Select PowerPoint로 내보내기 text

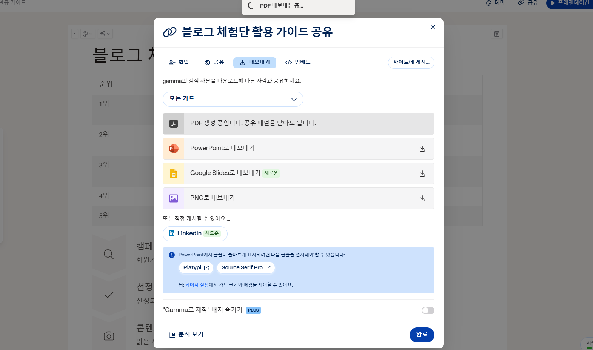222,148
